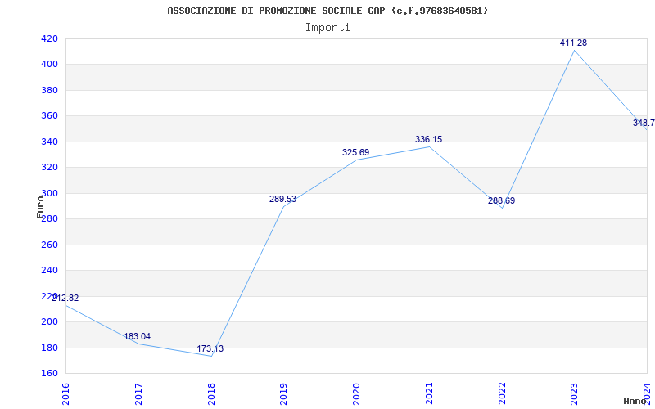
Task: Click the 2022 x-axis label
Action: point(502,393)
